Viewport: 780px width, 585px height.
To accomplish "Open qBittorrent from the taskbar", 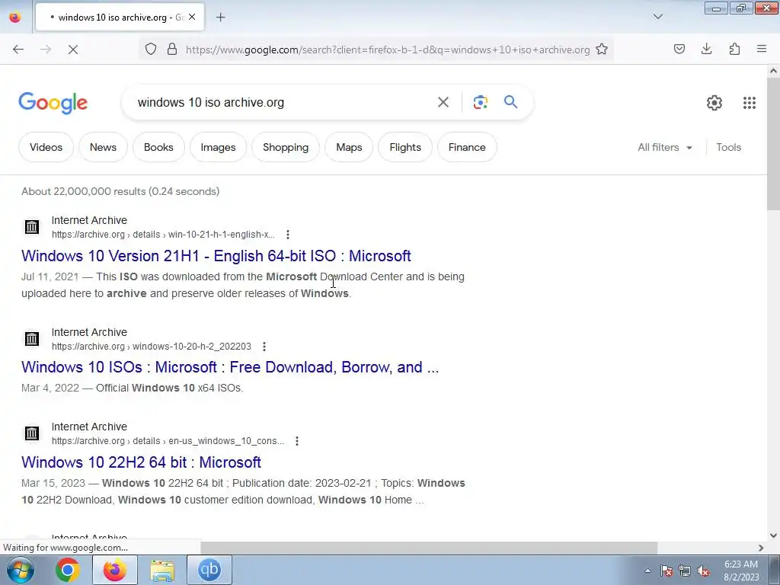I will tap(209, 570).
